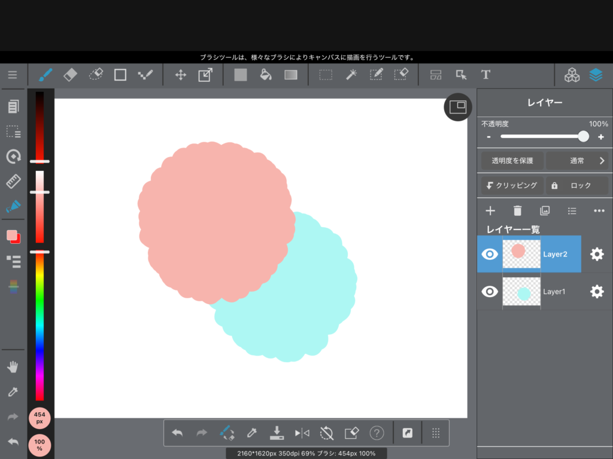Open the Layers panel tab icon
Viewport: 613px width, 459px height.
click(x=595, y=75)
